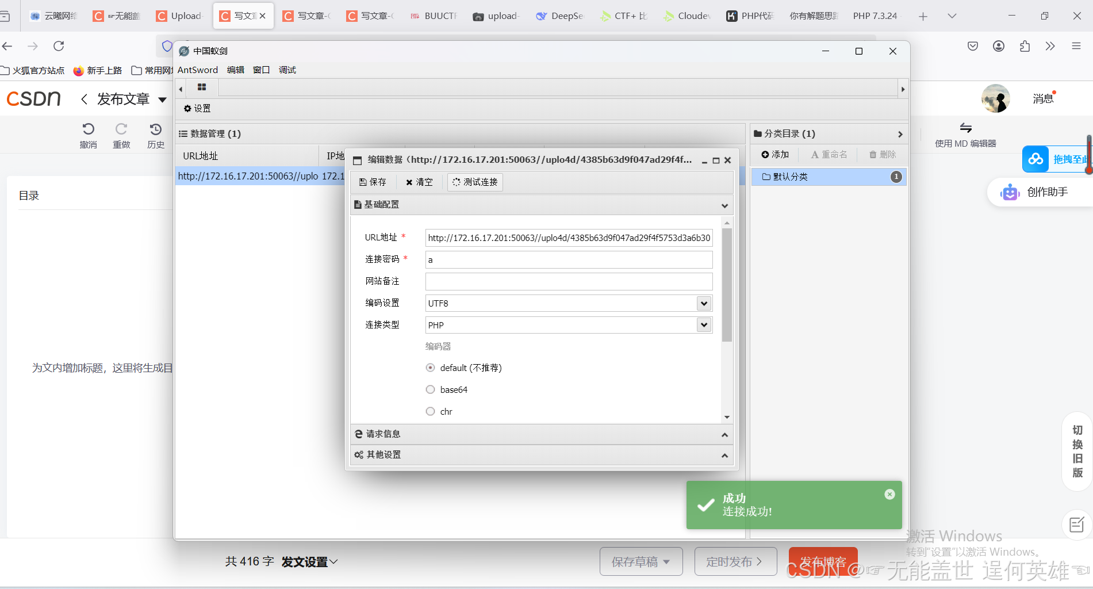The height and width of the screenshot is (589, 1093).
Task: Open the 编辑 menu in AntSword
Action: coord(235,70)
